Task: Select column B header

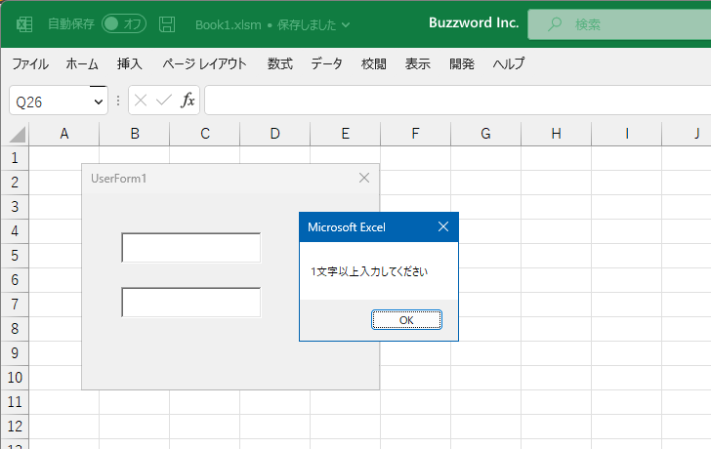Action: [135, 134]
